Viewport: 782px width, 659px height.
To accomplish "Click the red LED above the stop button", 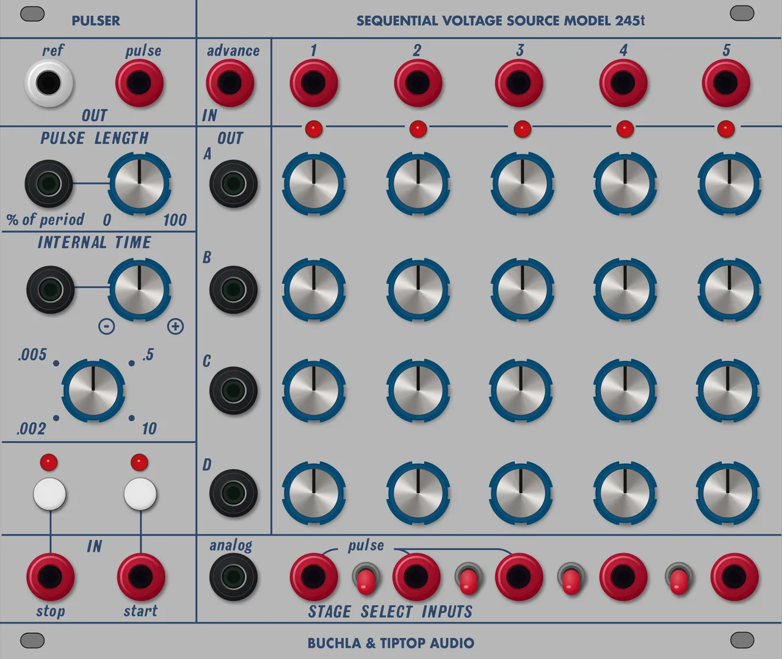I will 49,463.
